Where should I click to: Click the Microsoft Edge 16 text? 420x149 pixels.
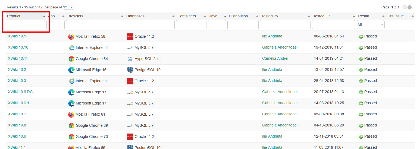tap(91, 70)
